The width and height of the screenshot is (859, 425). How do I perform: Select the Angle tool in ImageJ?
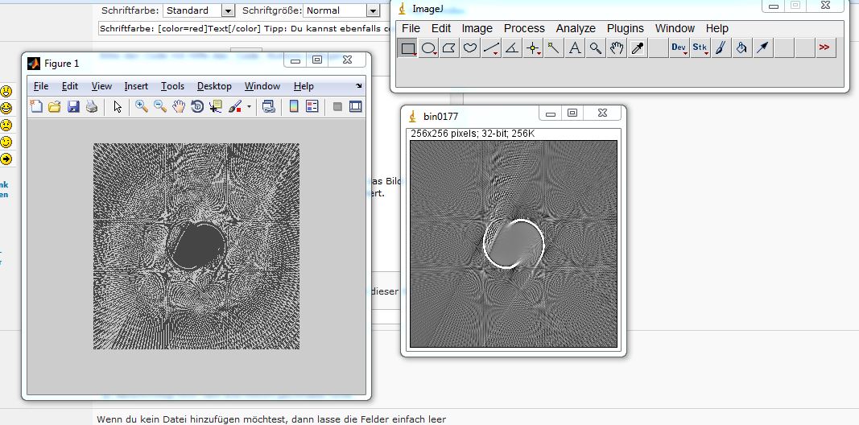point(512,48)
